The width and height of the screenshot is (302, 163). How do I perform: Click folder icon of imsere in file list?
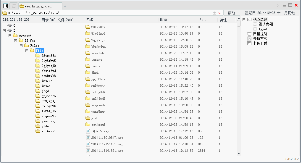tap(88, 59)
